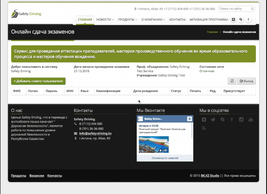Click the VK widget scrollbar
Viewport: 267px width, 194px height.
click(x=192, y=131)
